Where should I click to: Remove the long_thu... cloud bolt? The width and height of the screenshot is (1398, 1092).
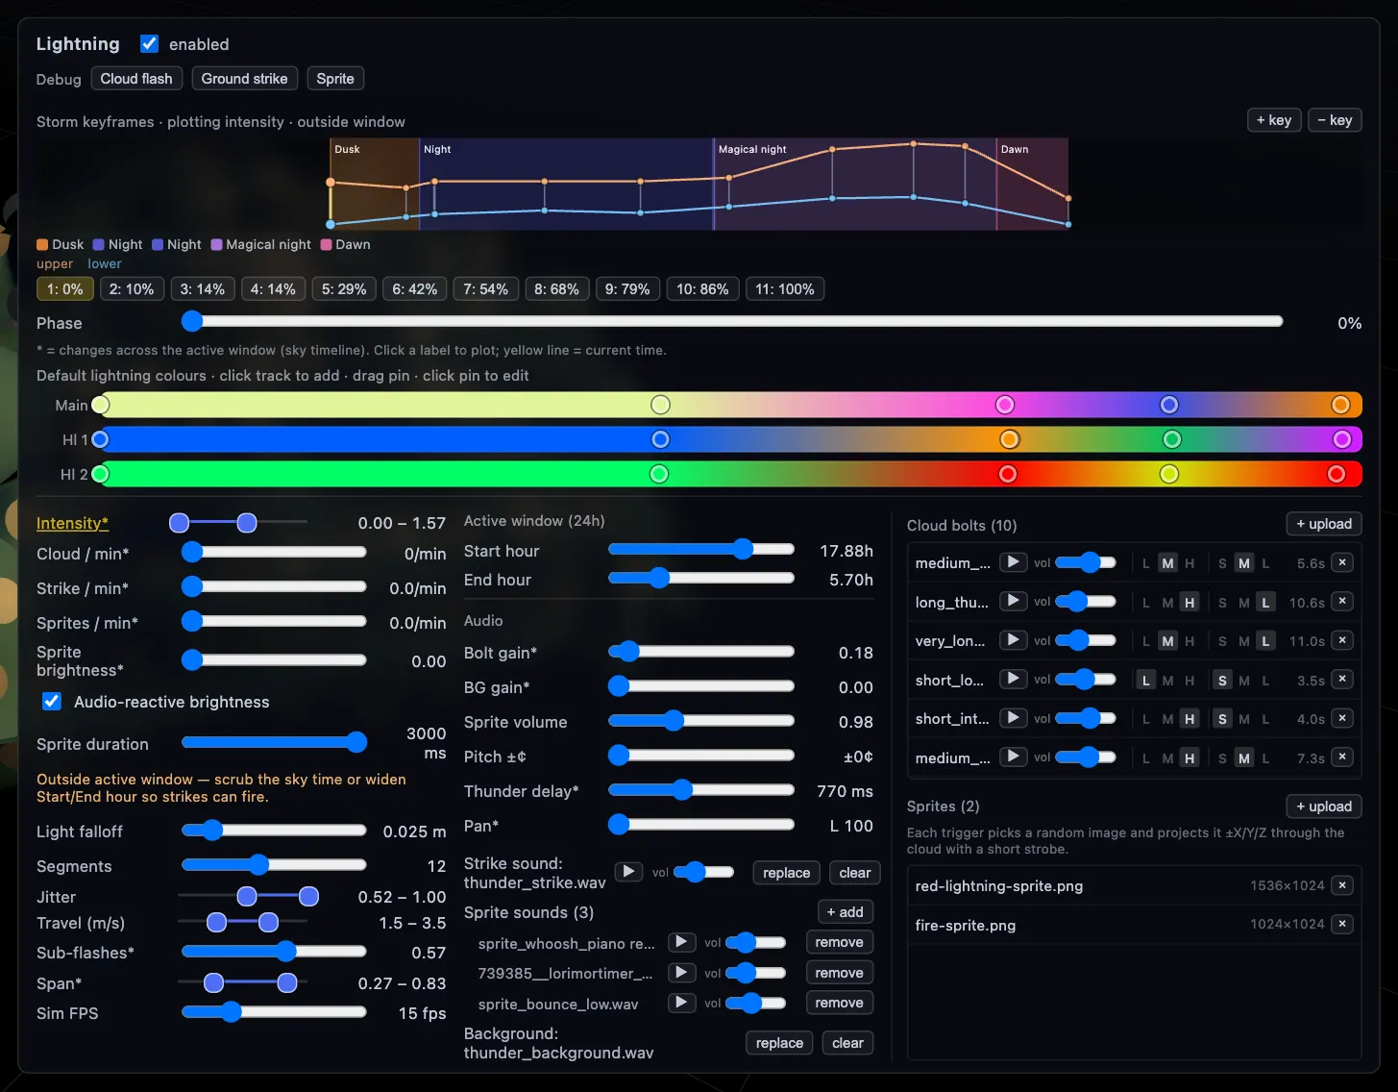1342,602
